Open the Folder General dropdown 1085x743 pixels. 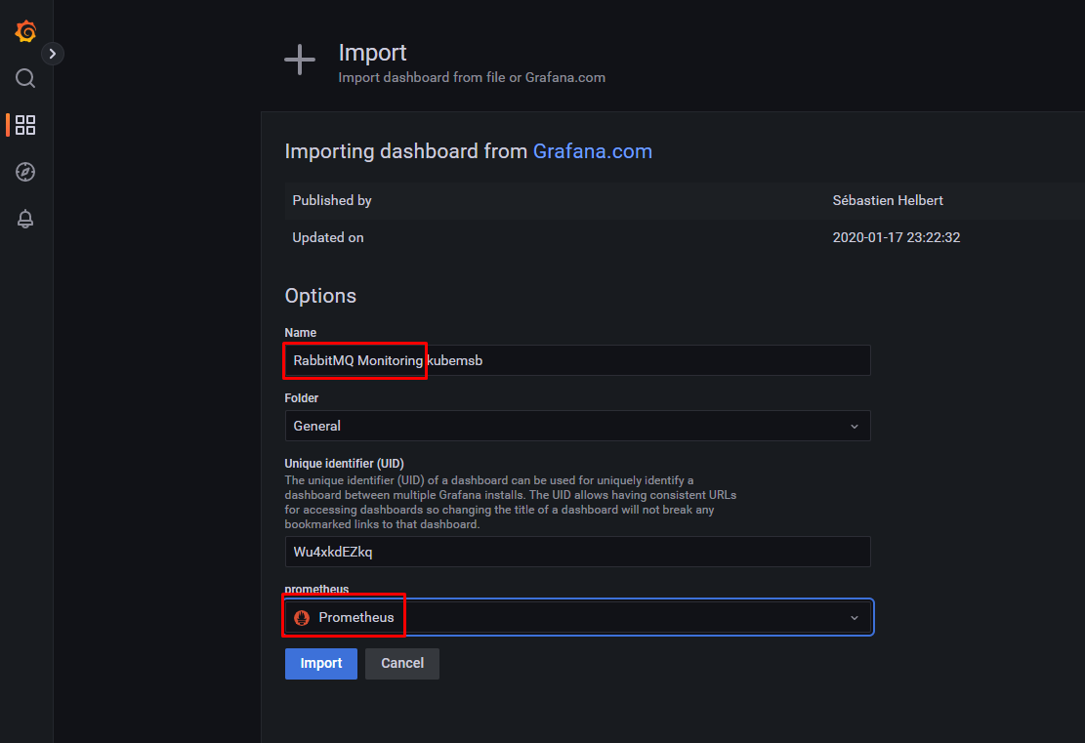pyautogui.click(x=578, y=426)
